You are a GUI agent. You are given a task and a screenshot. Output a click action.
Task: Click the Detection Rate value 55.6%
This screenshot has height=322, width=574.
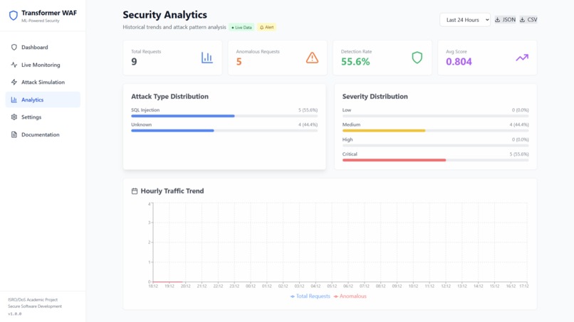coord(355,62)
